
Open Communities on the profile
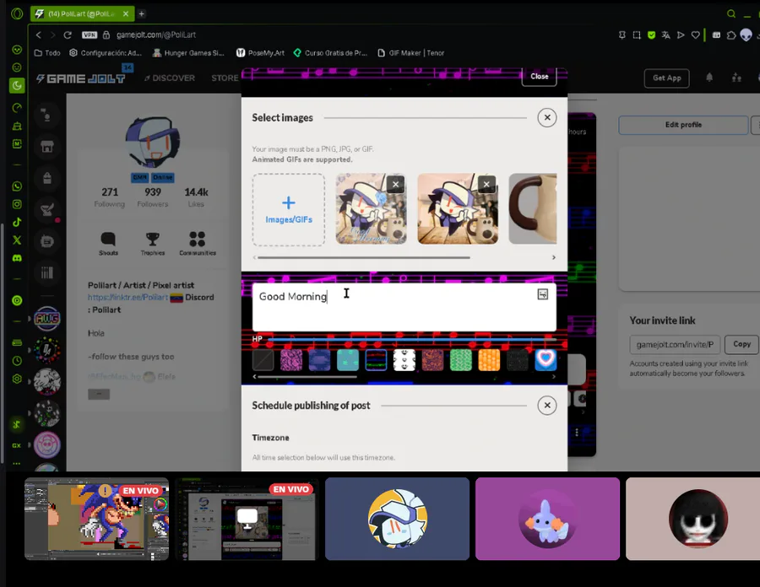click(198, 244)
